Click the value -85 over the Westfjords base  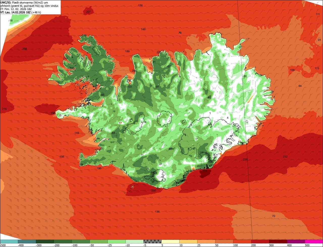tap(102, 95)
